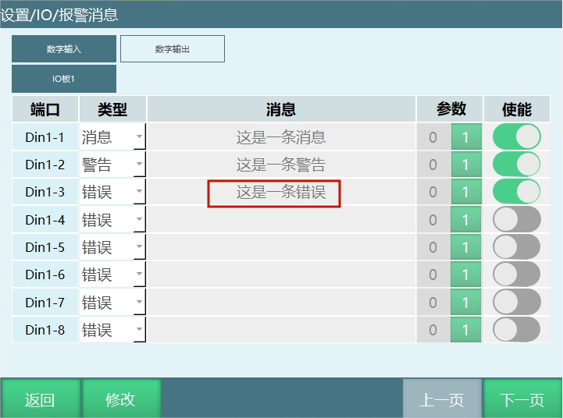Viewport: 563px width, 418px height.
Task: Select the Din1-8 port cell
Action: (x=45, y=329)
